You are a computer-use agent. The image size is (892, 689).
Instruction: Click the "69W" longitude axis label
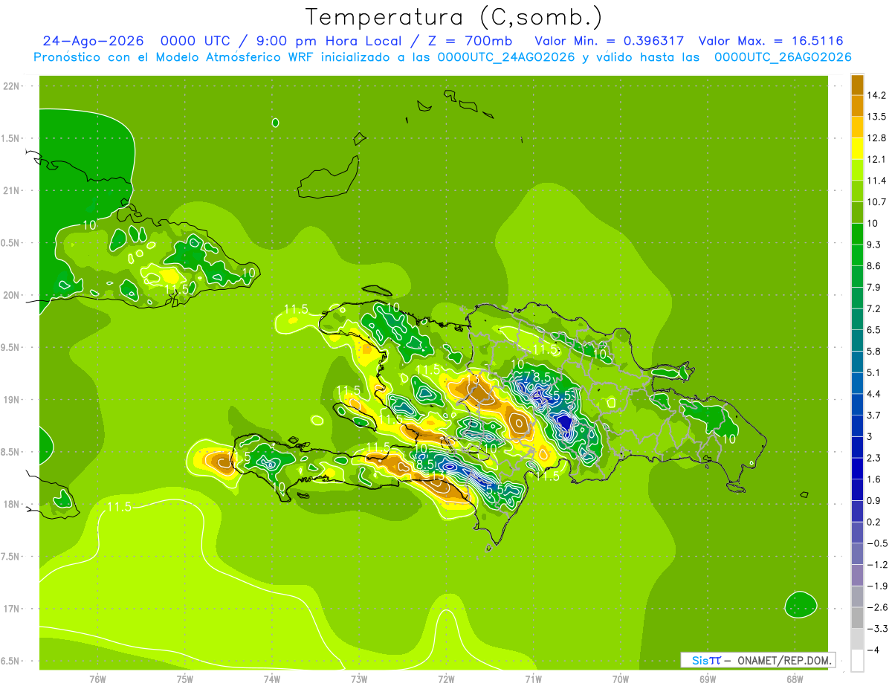point(707,679)
